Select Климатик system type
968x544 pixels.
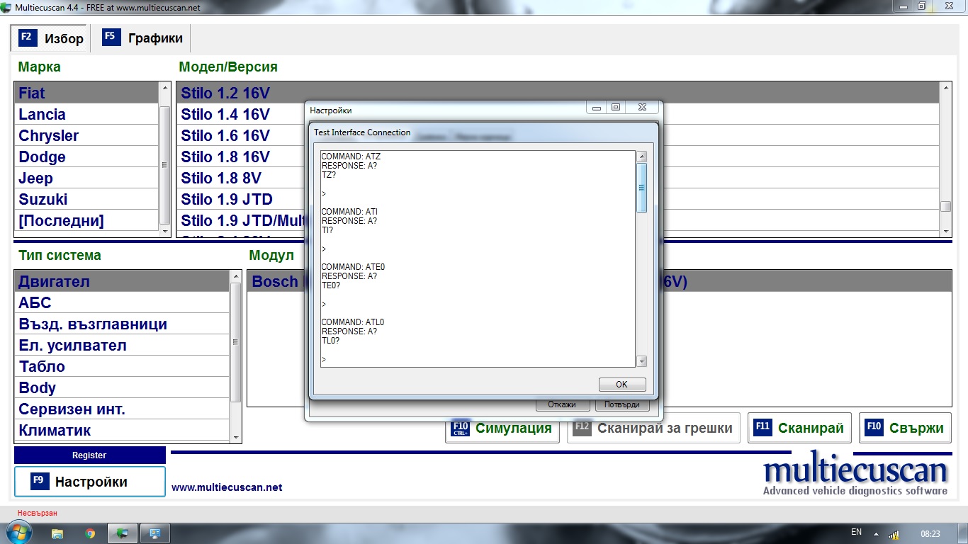pos(55,431)
